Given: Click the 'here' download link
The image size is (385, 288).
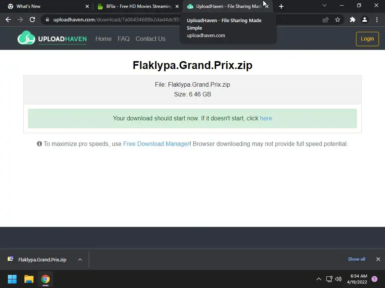Looking at the screenshot, I should [266, 118].
